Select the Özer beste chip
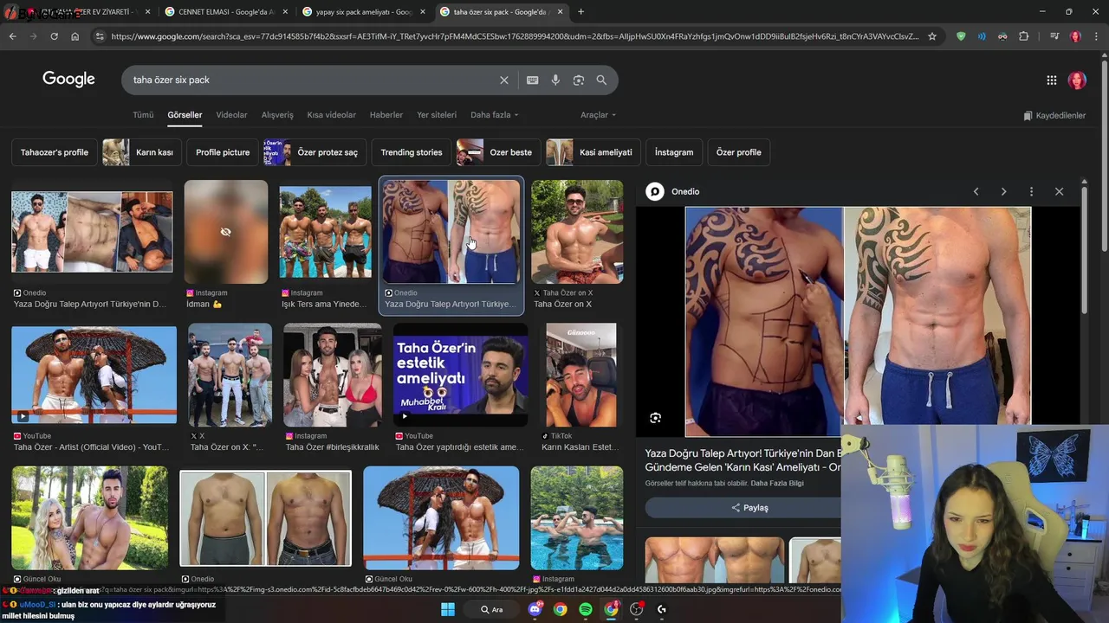Image resolution: width=1109 pixels, height=623 pixels. pos(499,152)
